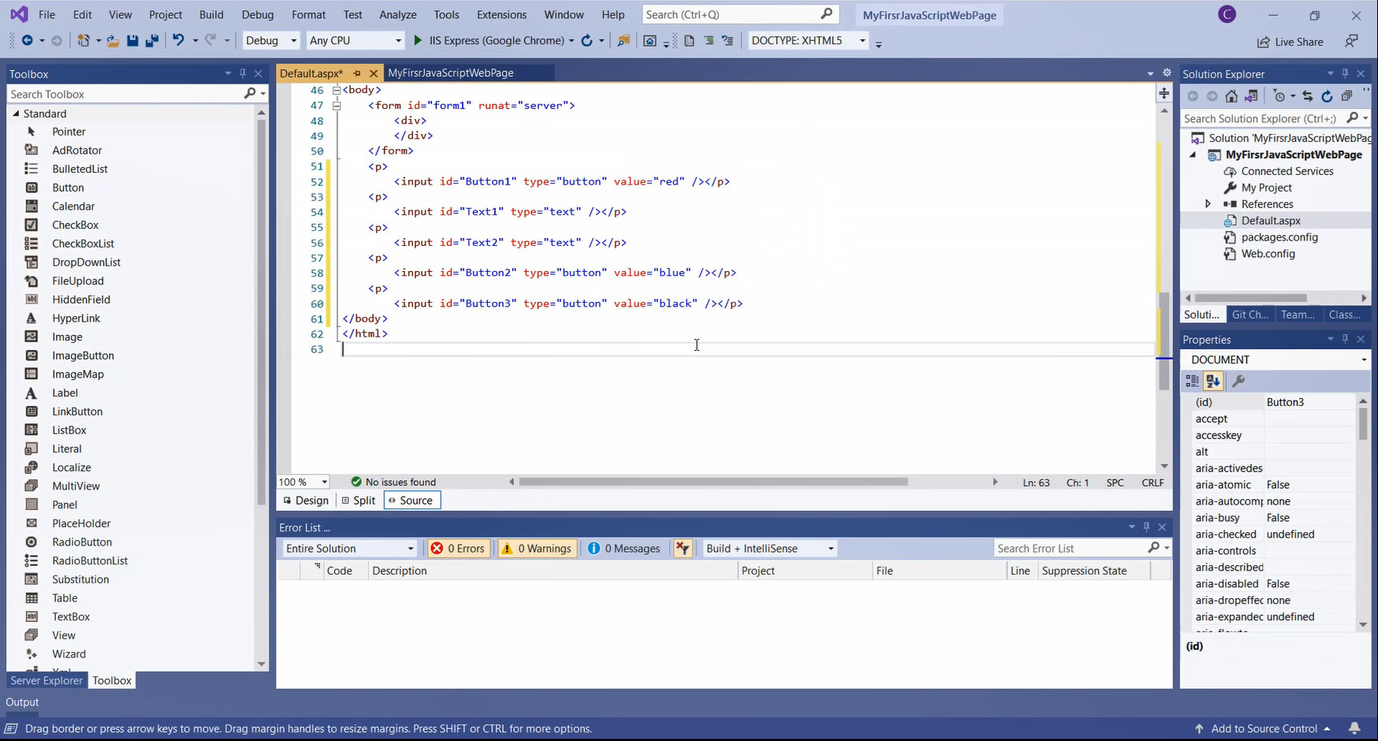Toggle the 0 Warnings filter

coord(536,549)
